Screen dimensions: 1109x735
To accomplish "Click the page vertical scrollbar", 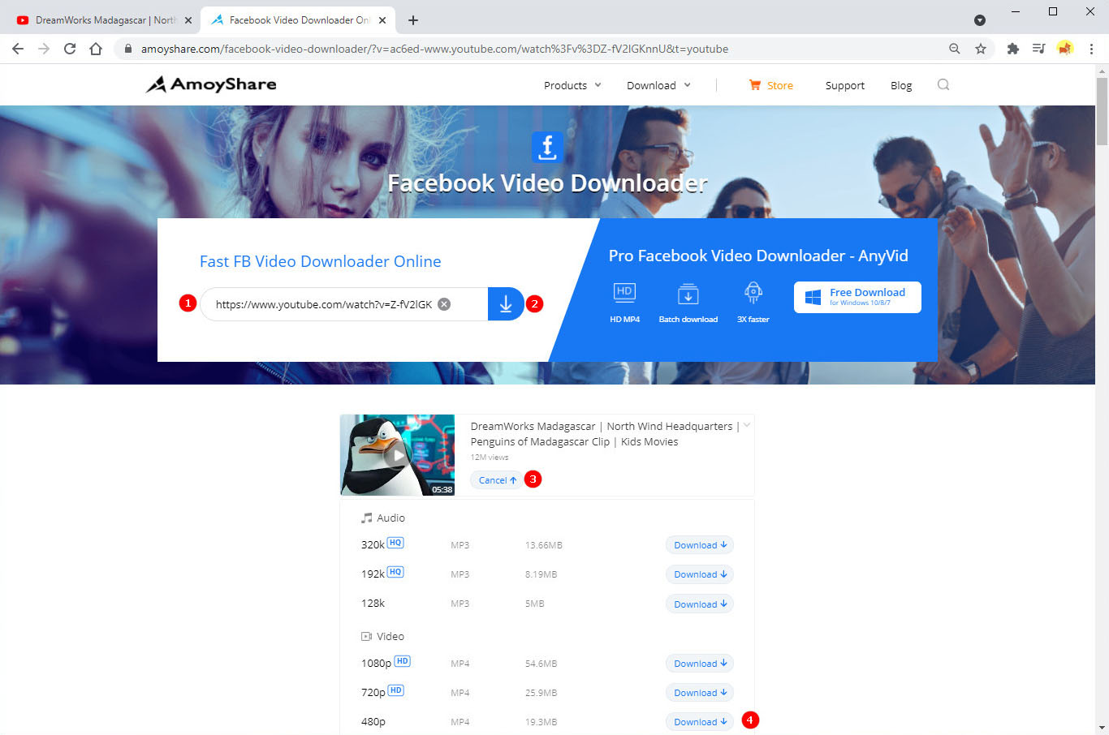I will (x=1102, y=111).
